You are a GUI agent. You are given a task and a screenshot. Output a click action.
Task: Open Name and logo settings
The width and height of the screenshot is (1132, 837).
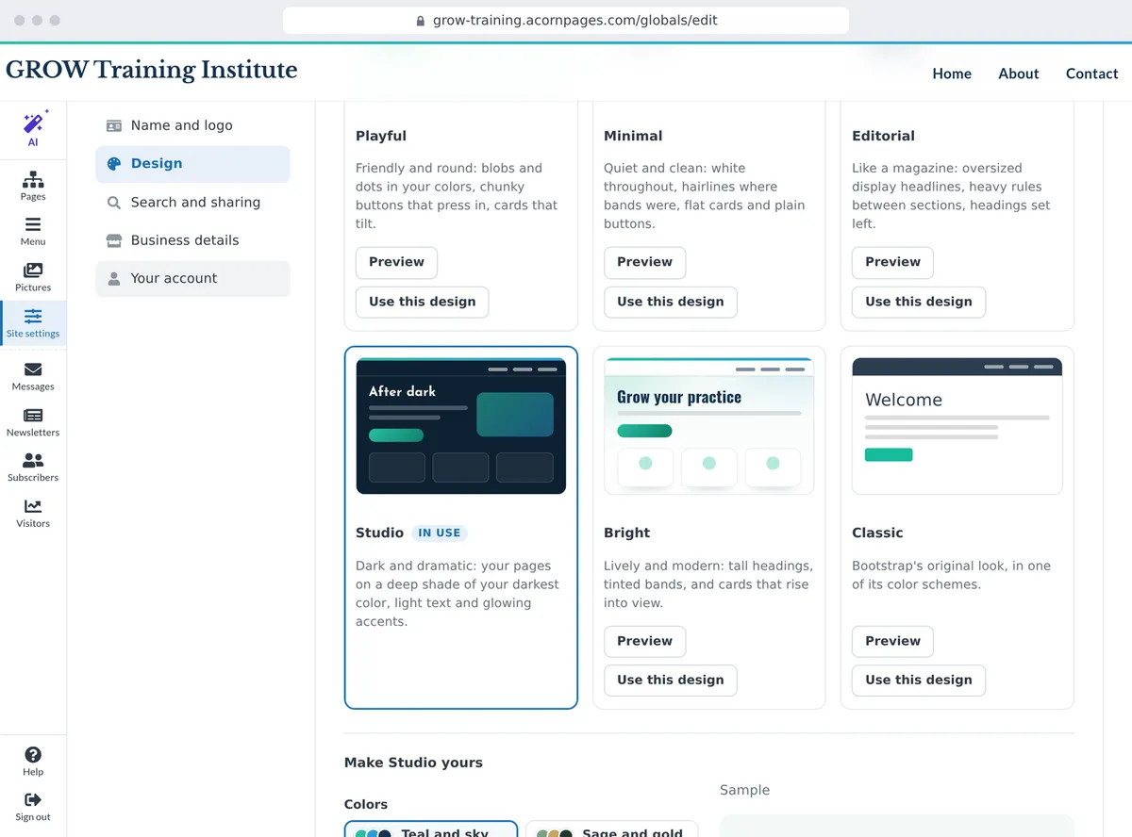pyautogui.click(x=192, y=125)
